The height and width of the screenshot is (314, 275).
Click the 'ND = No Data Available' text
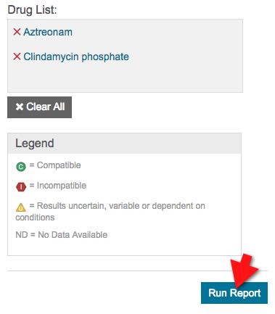point(62,235)
